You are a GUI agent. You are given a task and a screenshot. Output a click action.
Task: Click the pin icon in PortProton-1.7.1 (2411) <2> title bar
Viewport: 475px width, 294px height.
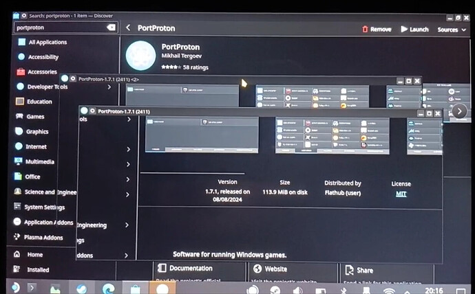click(x=73, y=79)
